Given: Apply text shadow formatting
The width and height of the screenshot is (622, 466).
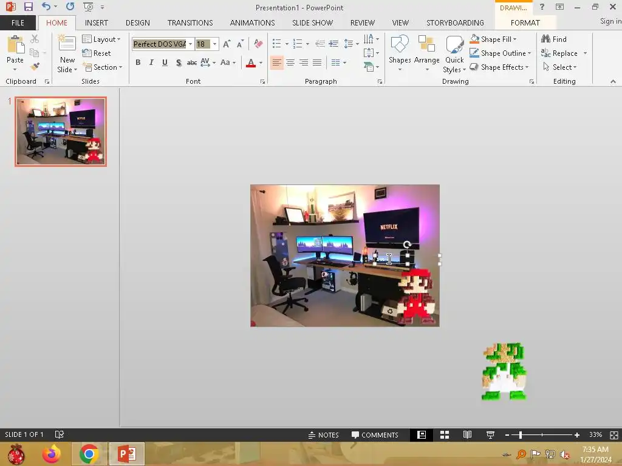Looking at the screenshot, I should (x=179, y=62).
